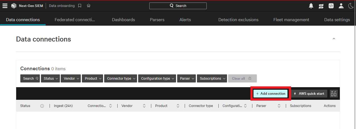Sort by the Vendor column arrows

coord(144,106)
